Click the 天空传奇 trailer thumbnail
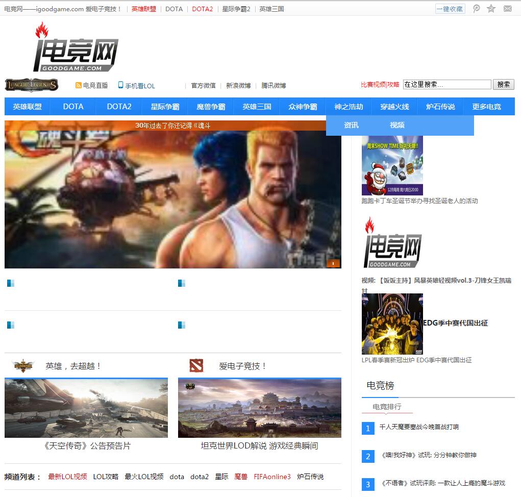The width and height of the screenshot is (521, 497). pos(86,408)
